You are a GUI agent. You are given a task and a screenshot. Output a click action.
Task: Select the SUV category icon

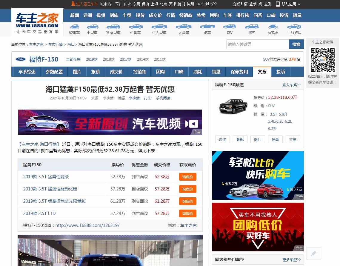coord(230,27)
